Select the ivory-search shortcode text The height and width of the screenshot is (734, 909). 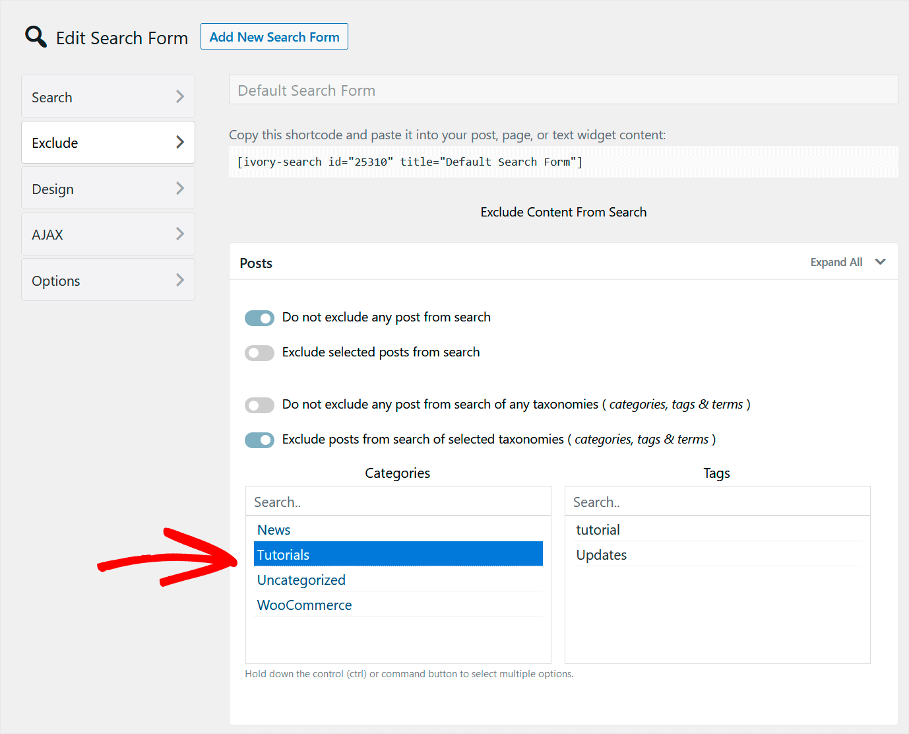410,162
